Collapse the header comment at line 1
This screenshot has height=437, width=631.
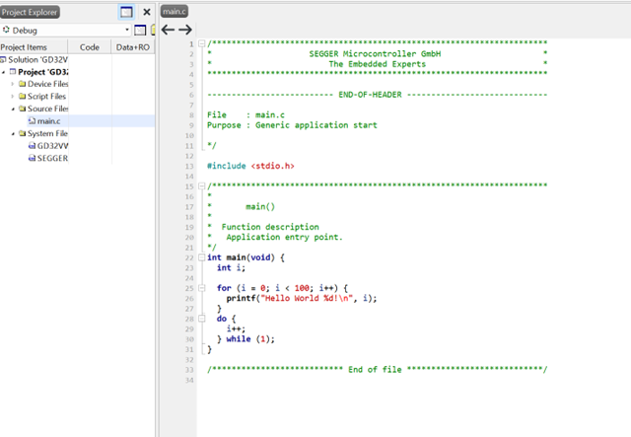(201, 44)
